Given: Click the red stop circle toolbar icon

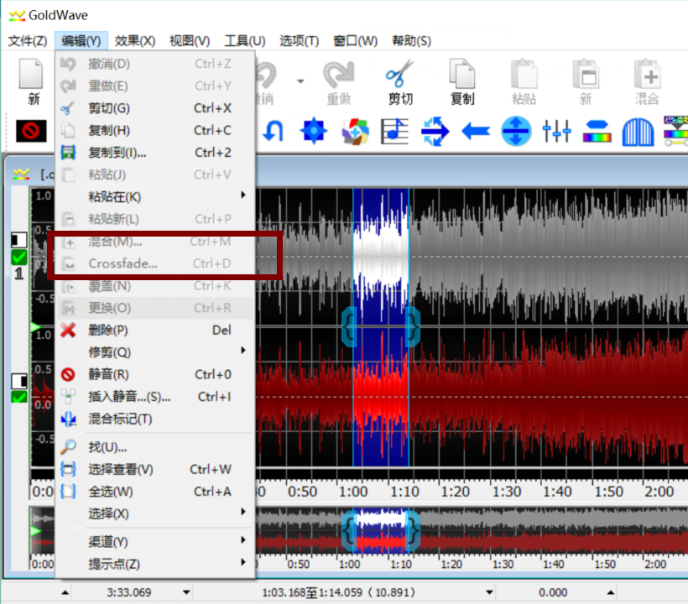Looking at the screenshot, I should click(31, 131).
